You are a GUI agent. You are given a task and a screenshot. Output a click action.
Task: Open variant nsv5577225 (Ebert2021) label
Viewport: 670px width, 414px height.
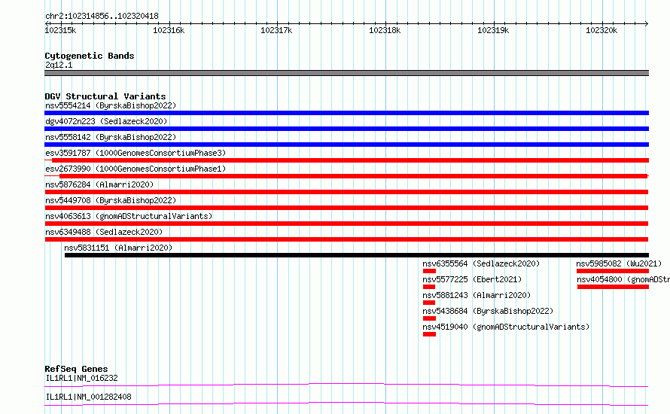click(x=472, y=279)
